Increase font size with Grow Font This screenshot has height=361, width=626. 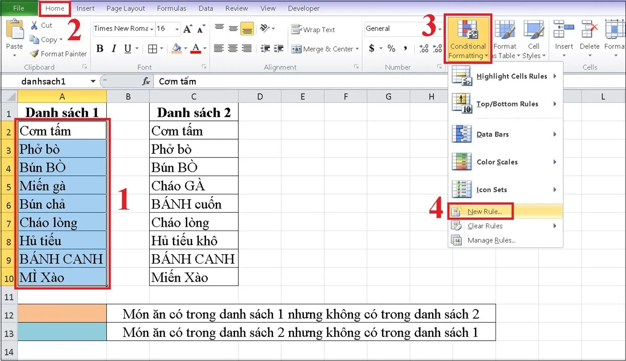(x=188, y=29)
